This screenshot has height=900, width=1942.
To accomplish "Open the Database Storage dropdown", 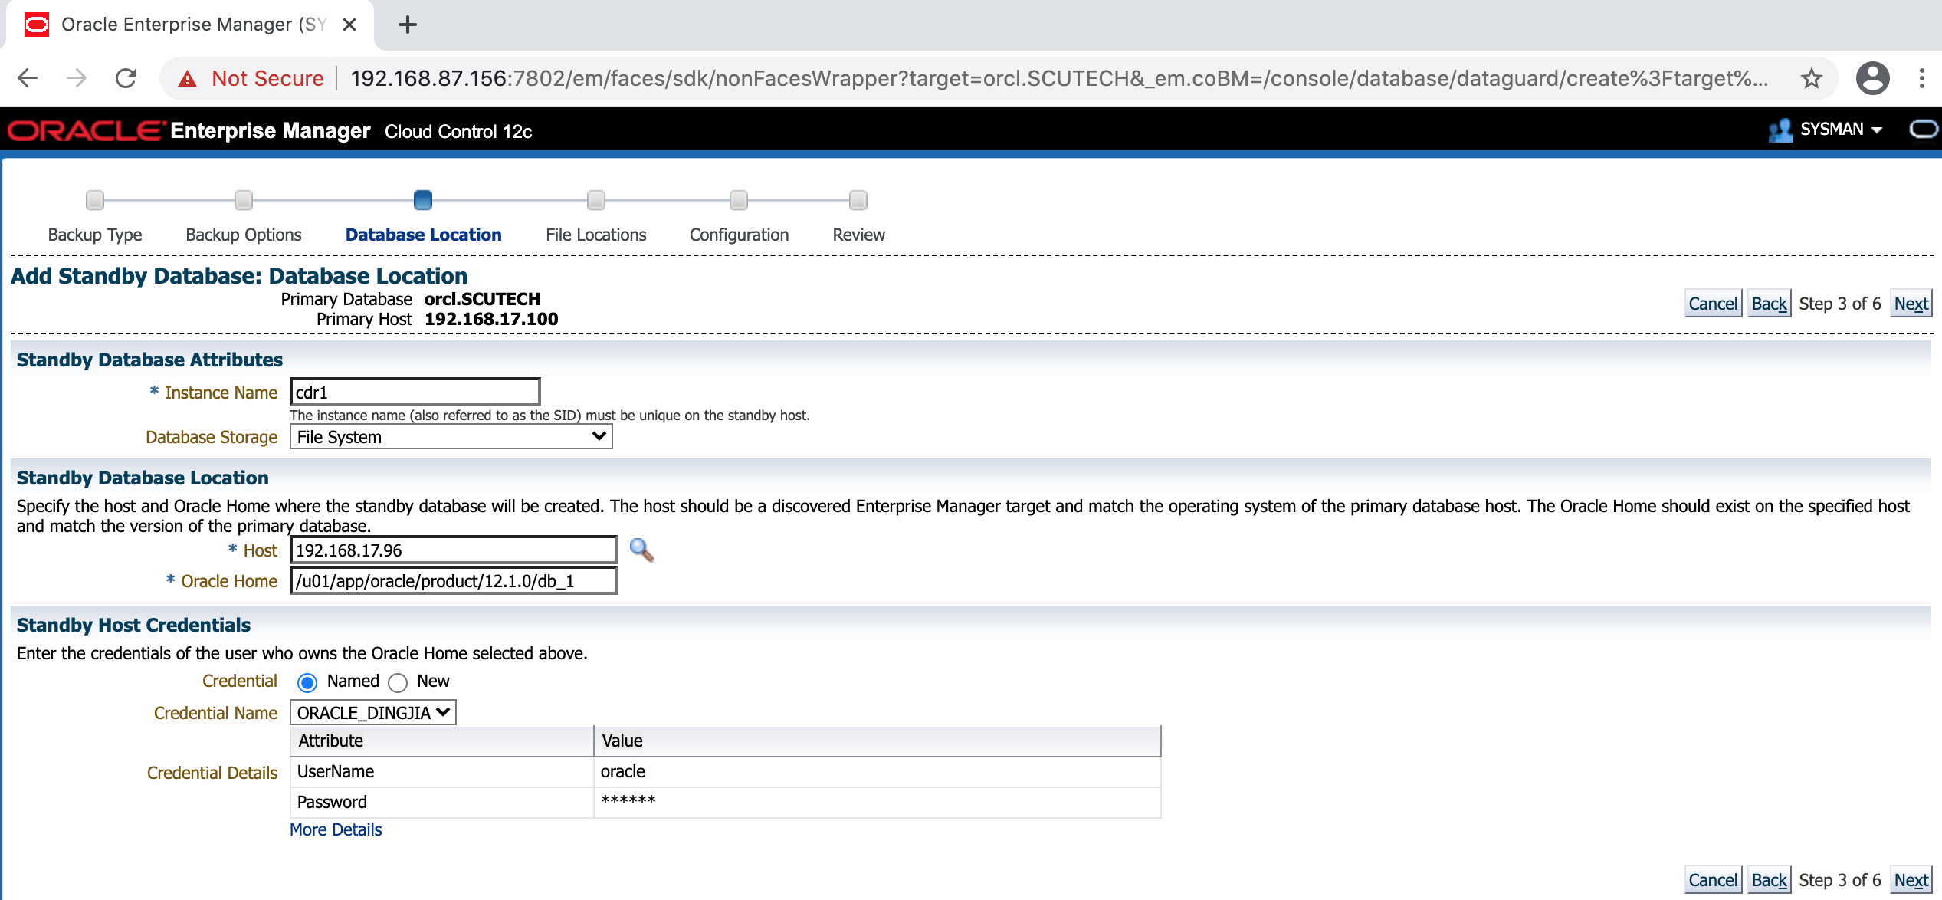I will pyautogui.click(x=451, y=437).
